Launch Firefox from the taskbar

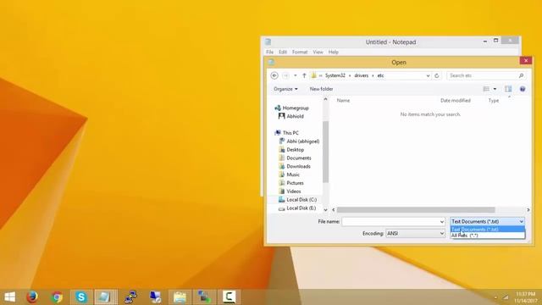pyautogui.click(x=32, y=297)
